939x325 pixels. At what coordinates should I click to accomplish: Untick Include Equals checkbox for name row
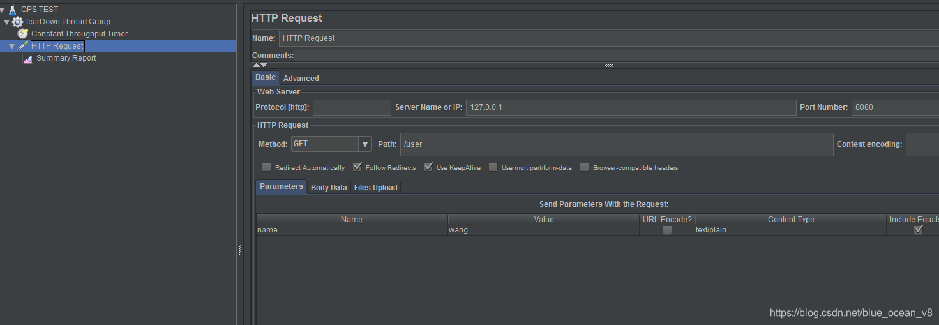click(918, 230)
